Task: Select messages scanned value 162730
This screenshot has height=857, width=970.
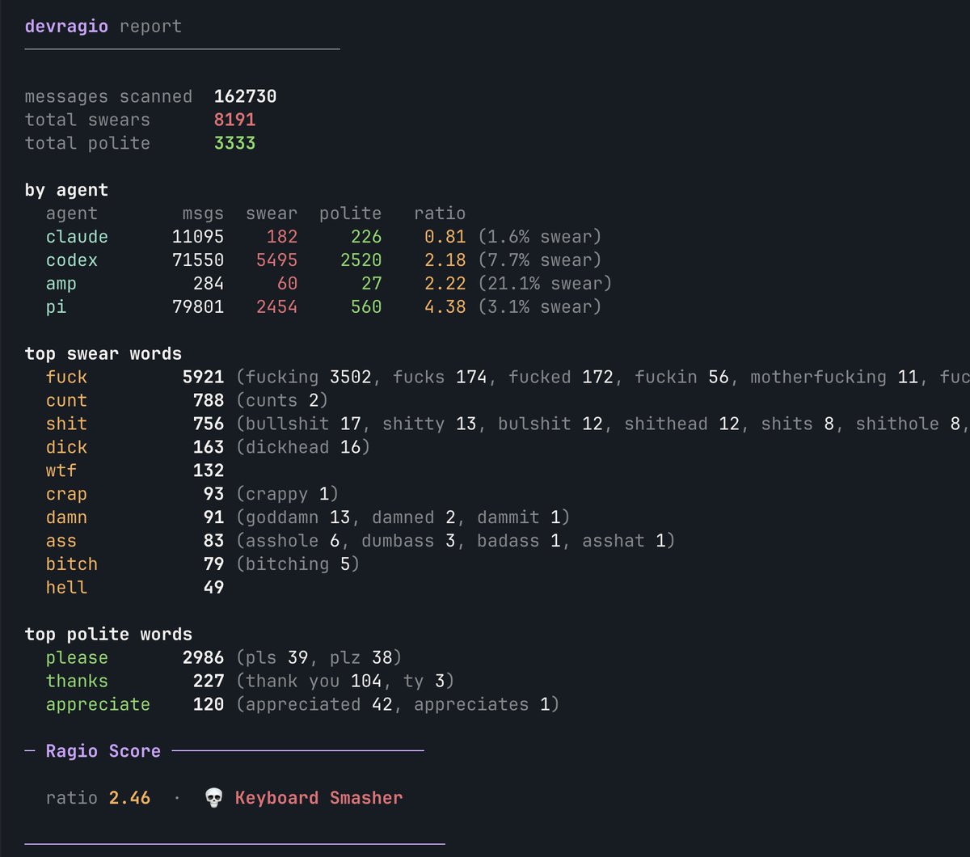Action: [245, 96]
